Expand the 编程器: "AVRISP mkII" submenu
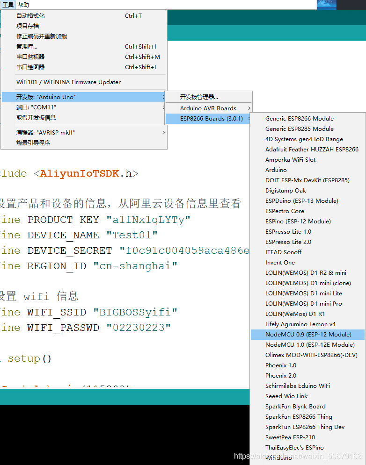Screen dimensions: 366x465 click(84, 133)
